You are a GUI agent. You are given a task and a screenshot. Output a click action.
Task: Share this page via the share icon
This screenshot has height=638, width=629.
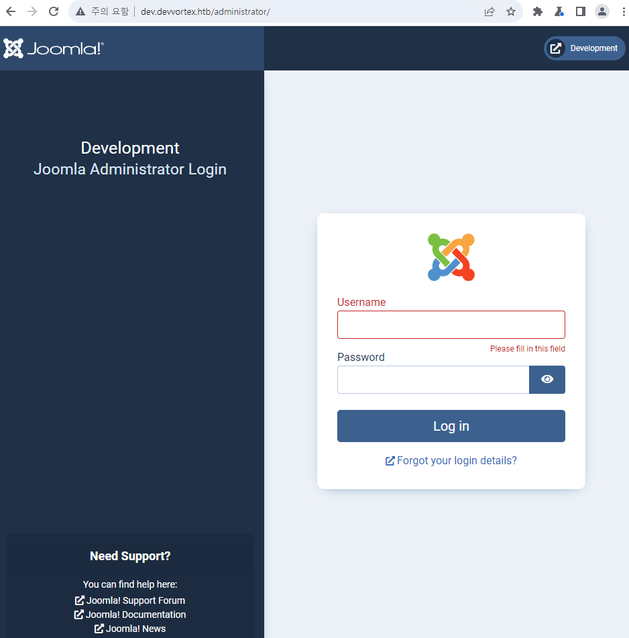[490, 12]
